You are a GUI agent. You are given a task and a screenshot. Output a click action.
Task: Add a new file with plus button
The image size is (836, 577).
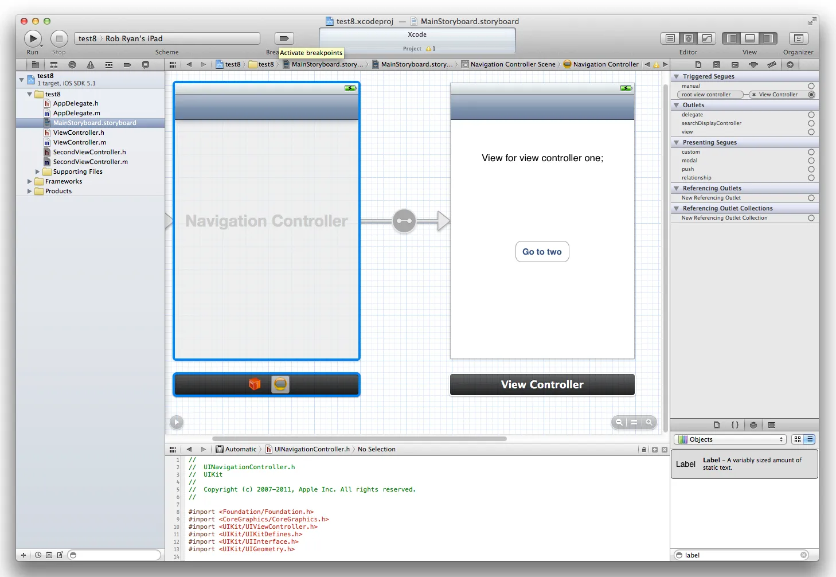24,555
